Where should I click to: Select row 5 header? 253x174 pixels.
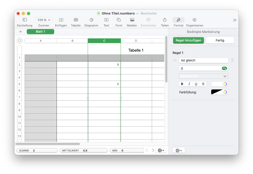click(19, 84)
